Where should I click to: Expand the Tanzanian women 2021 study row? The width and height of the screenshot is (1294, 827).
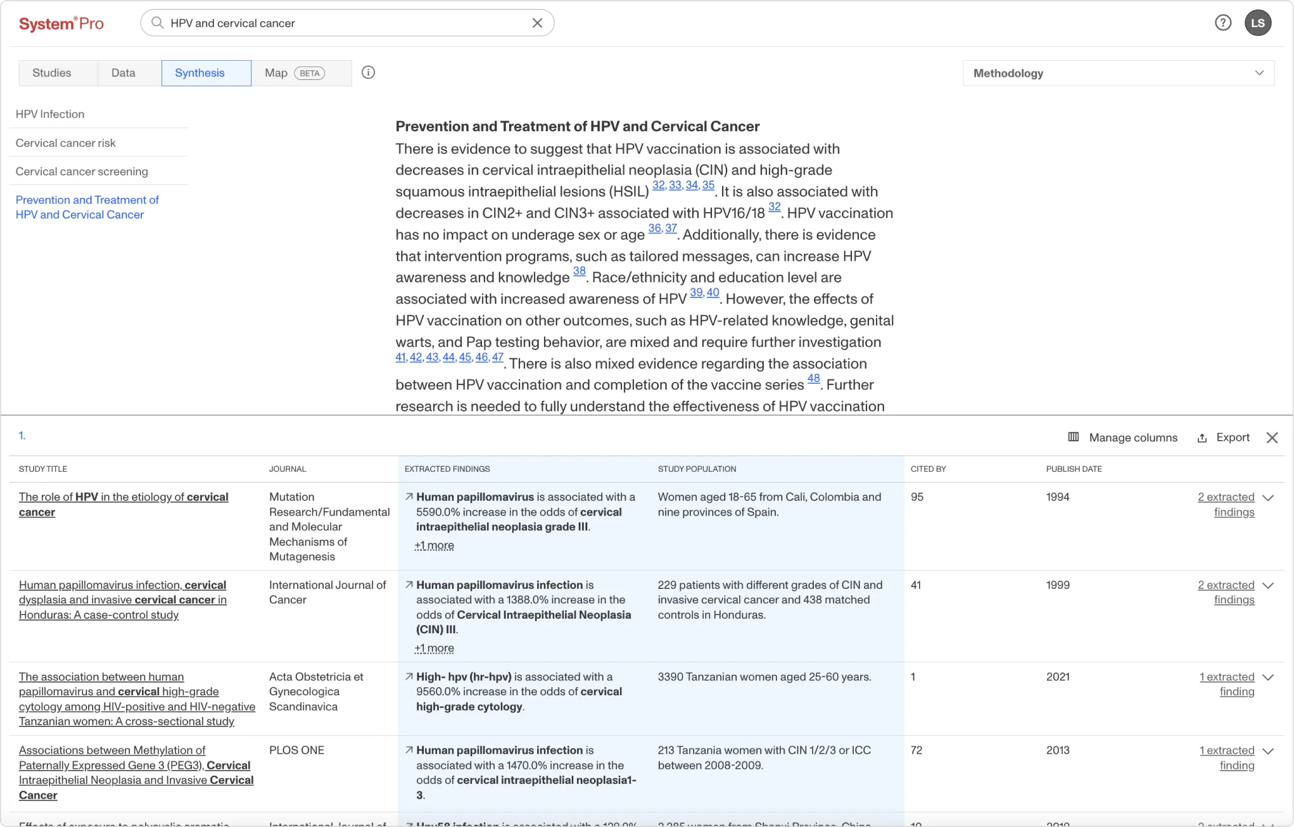pyautogui.click(x=1268, y=678)
